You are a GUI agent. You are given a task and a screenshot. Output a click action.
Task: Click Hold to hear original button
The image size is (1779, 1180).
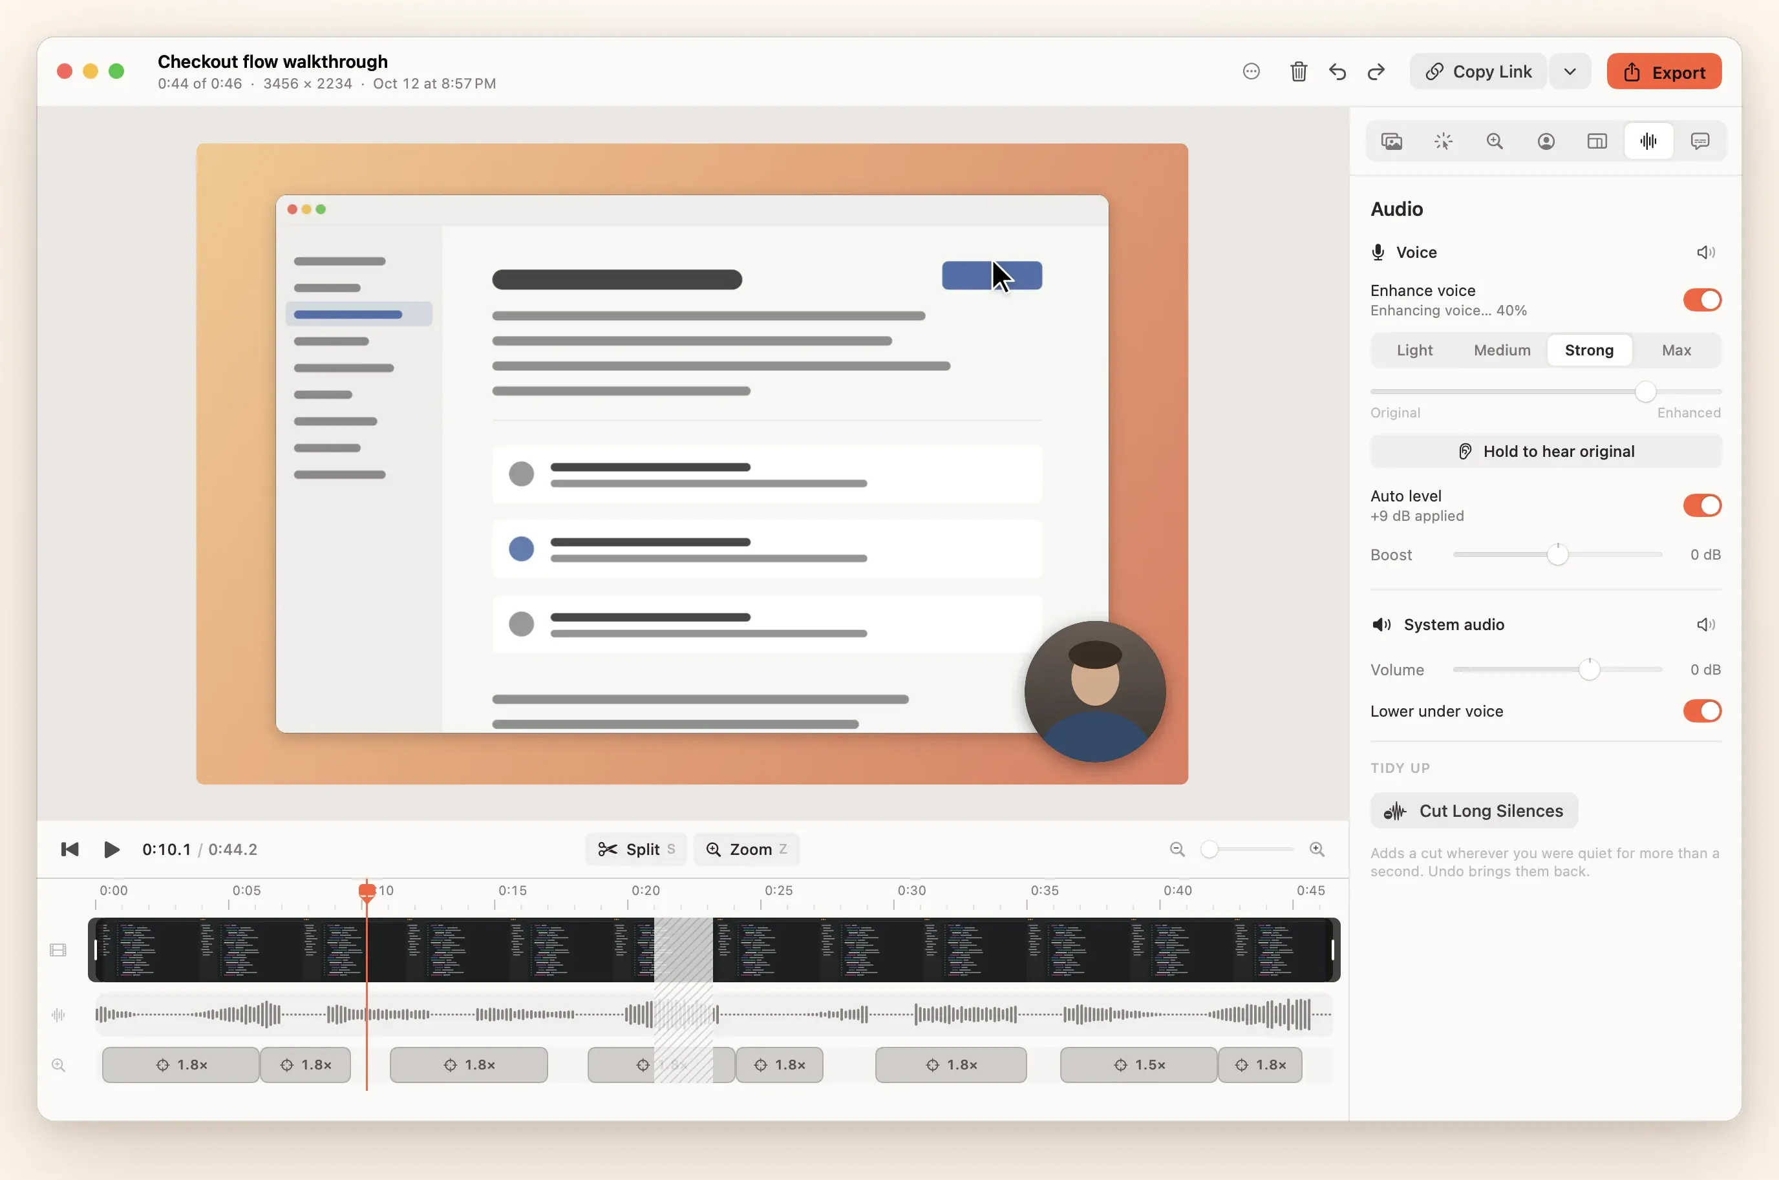coord(1545,452)
